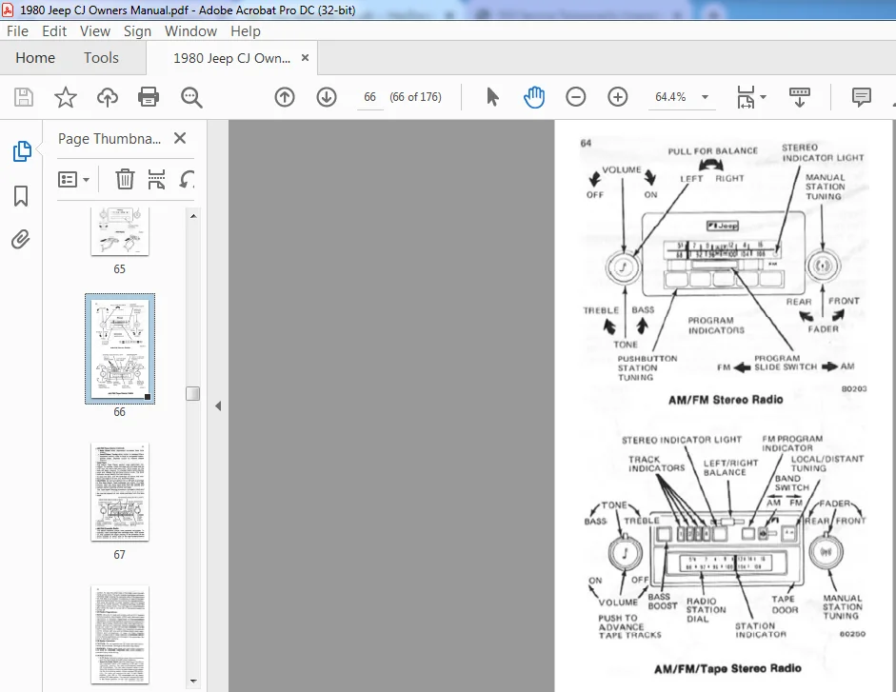Open the View menu

(x=95, y=30)
